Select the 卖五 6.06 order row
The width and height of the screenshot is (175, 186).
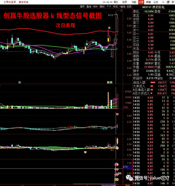(x=154, y=15)
